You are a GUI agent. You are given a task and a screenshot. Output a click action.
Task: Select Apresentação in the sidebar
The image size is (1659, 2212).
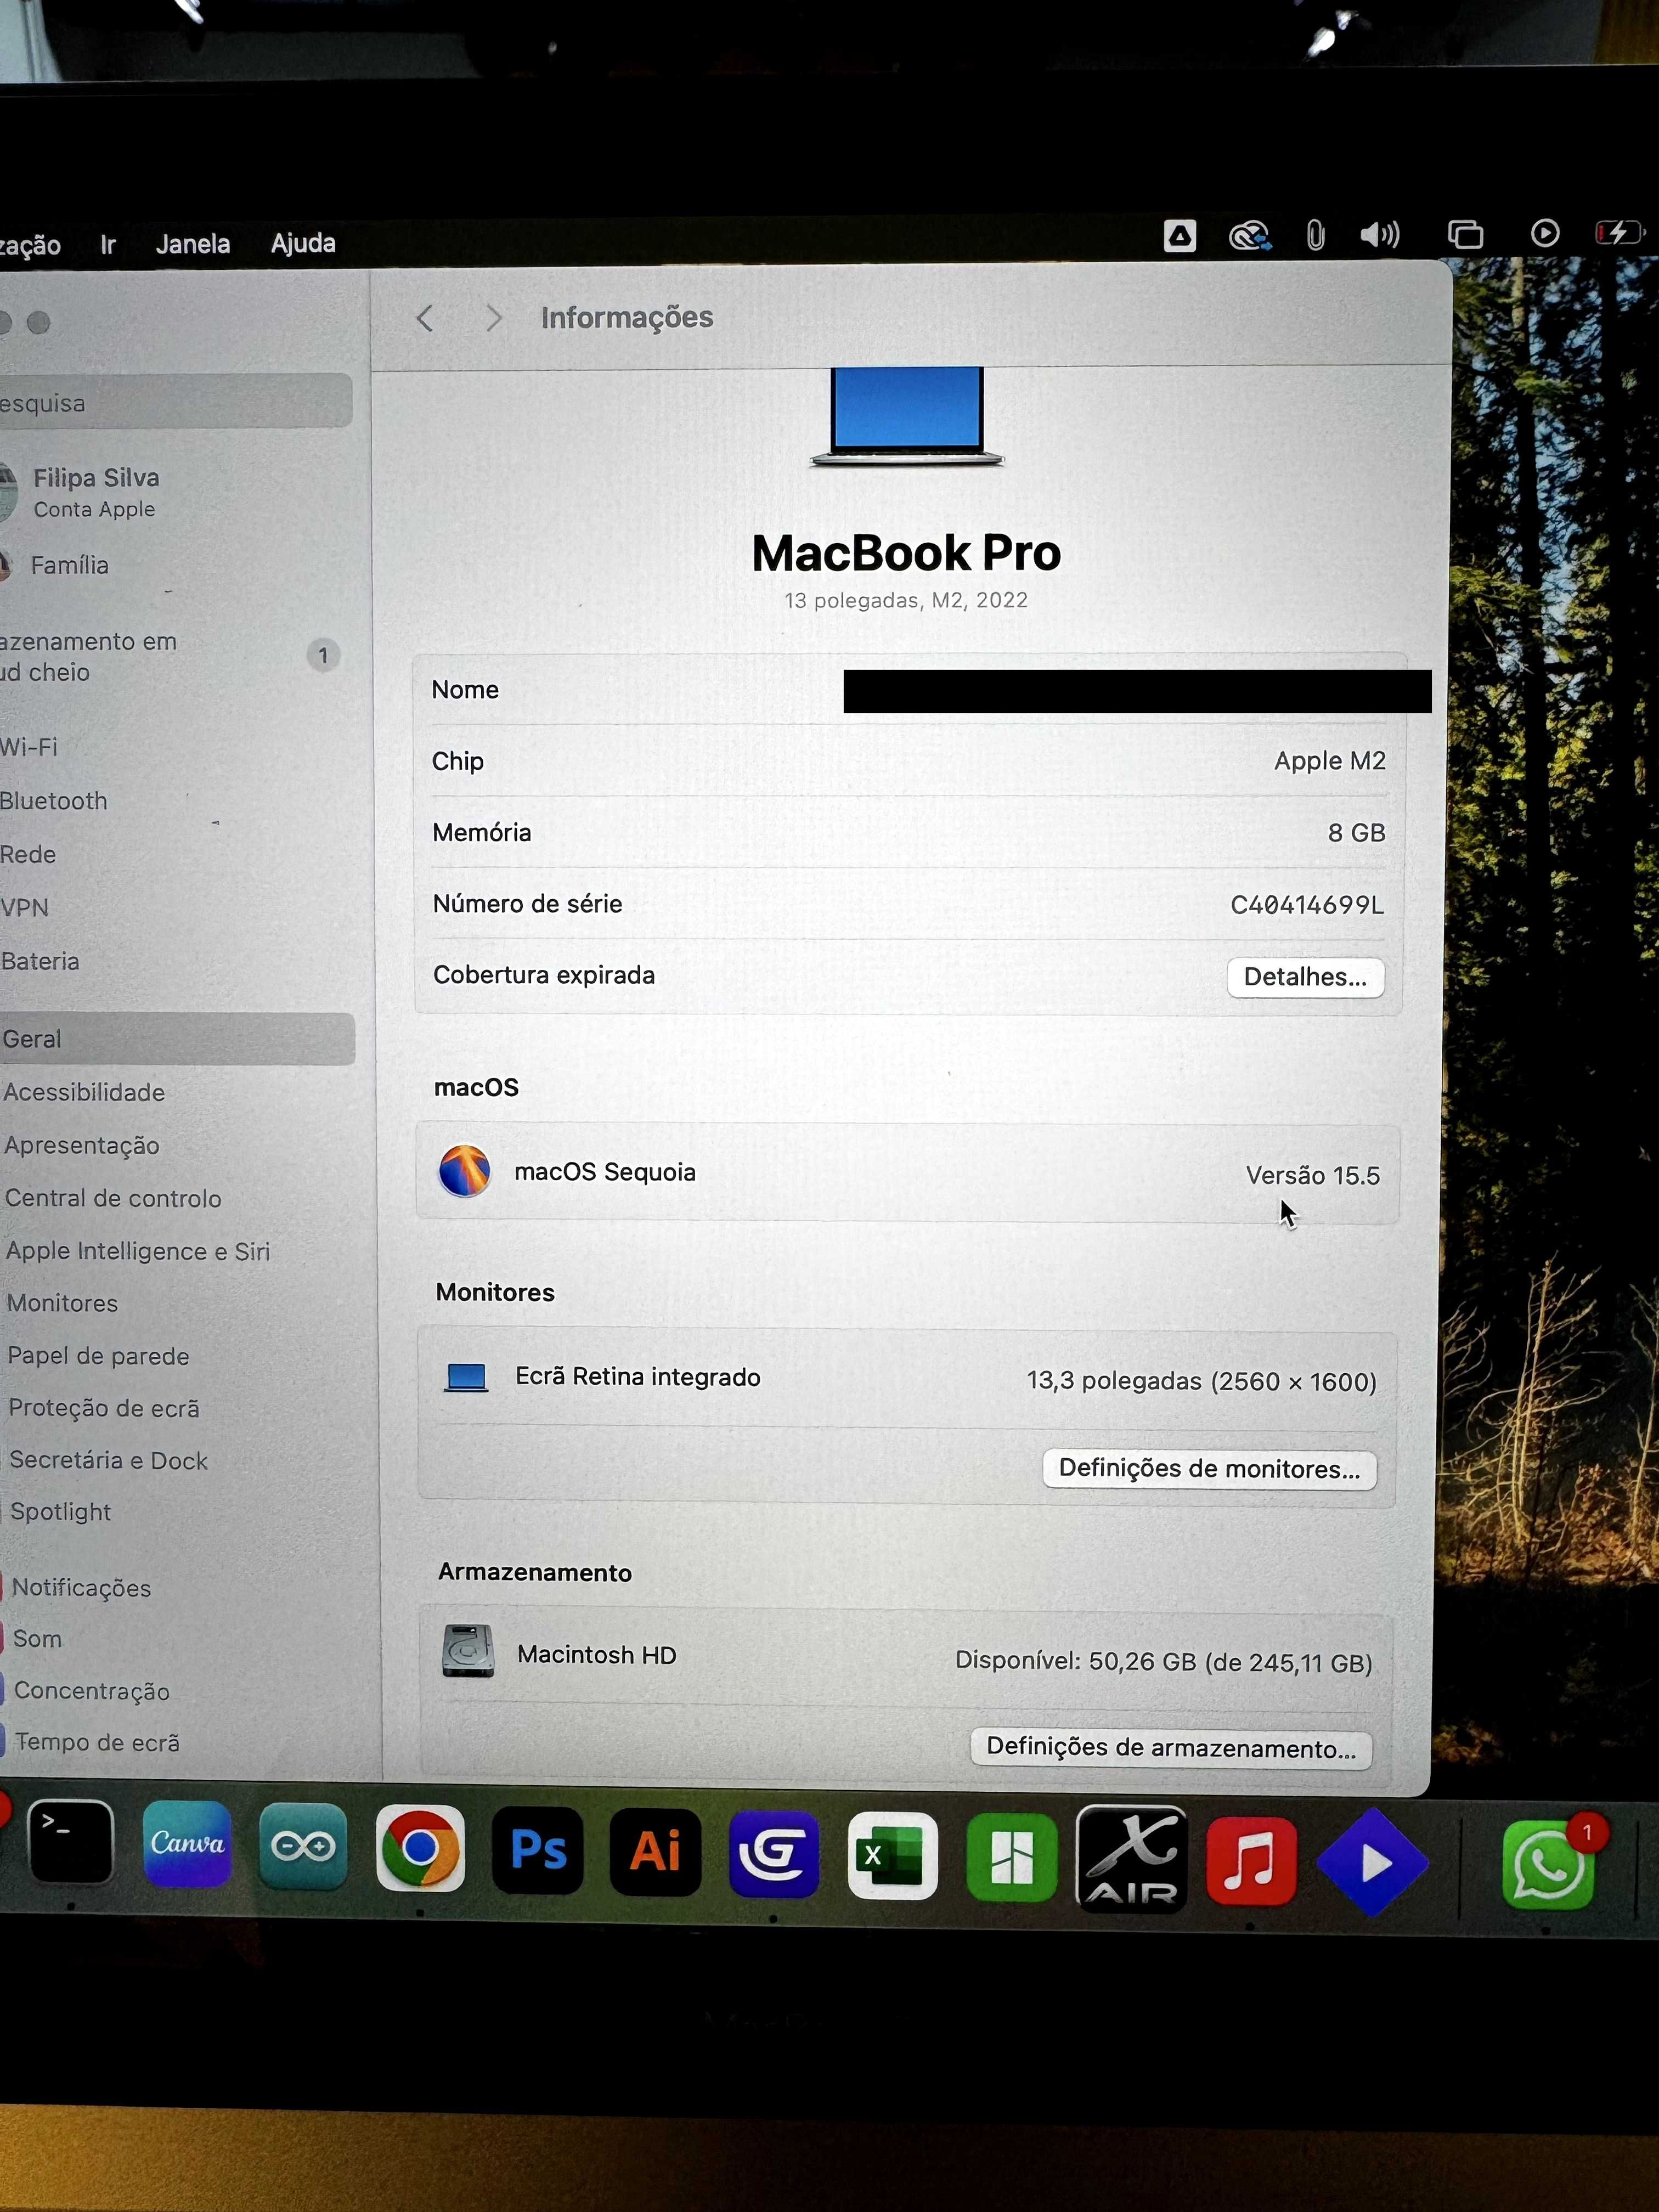82,1146
